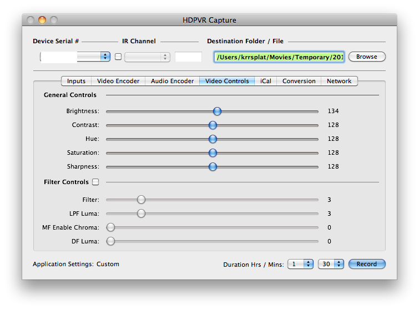Click the empty IR channel number field
Viewport: 419px width, 310px height.
pyautogui.click(x=188, y=57)
